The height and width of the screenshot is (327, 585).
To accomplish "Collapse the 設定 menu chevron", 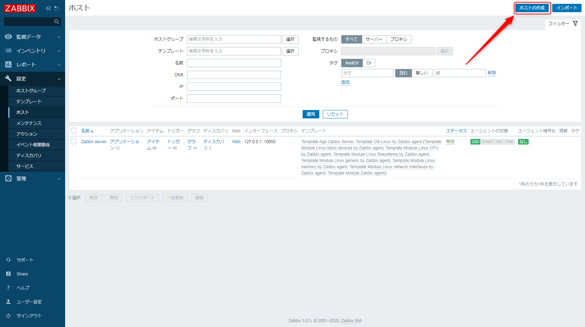I will (x=59, y=79).
